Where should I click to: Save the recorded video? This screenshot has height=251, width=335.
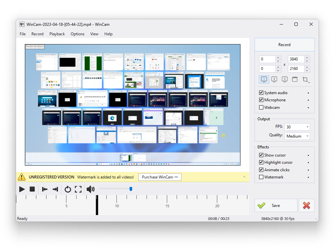click(x=276, y=205)
